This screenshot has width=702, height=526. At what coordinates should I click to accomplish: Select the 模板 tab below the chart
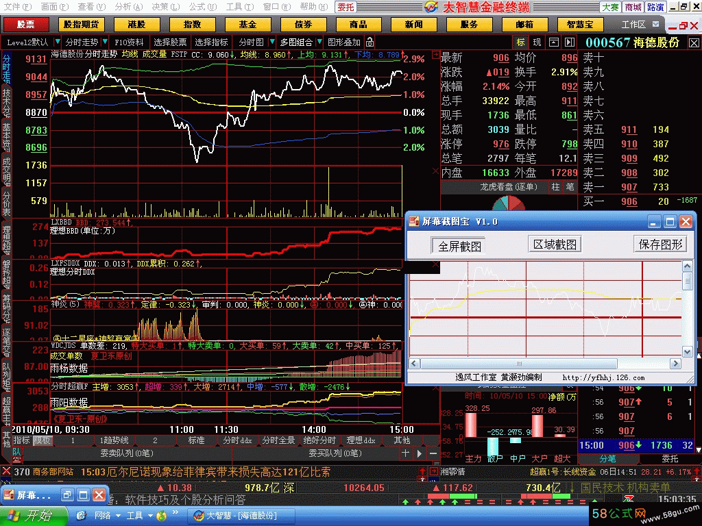(42, 440)
